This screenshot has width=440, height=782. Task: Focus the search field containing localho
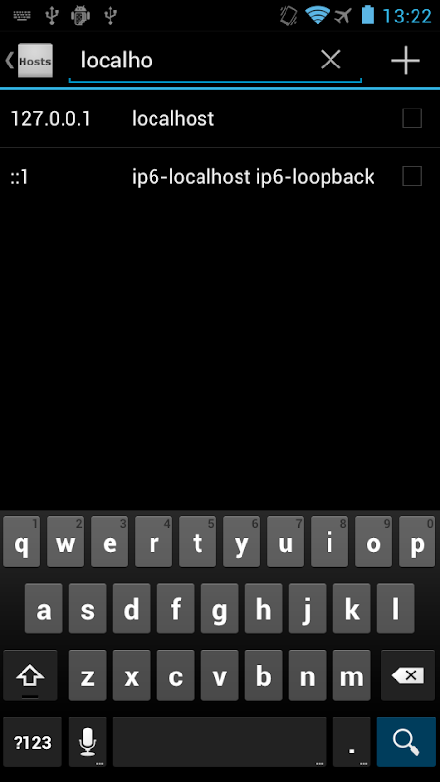tap(215, 61)
